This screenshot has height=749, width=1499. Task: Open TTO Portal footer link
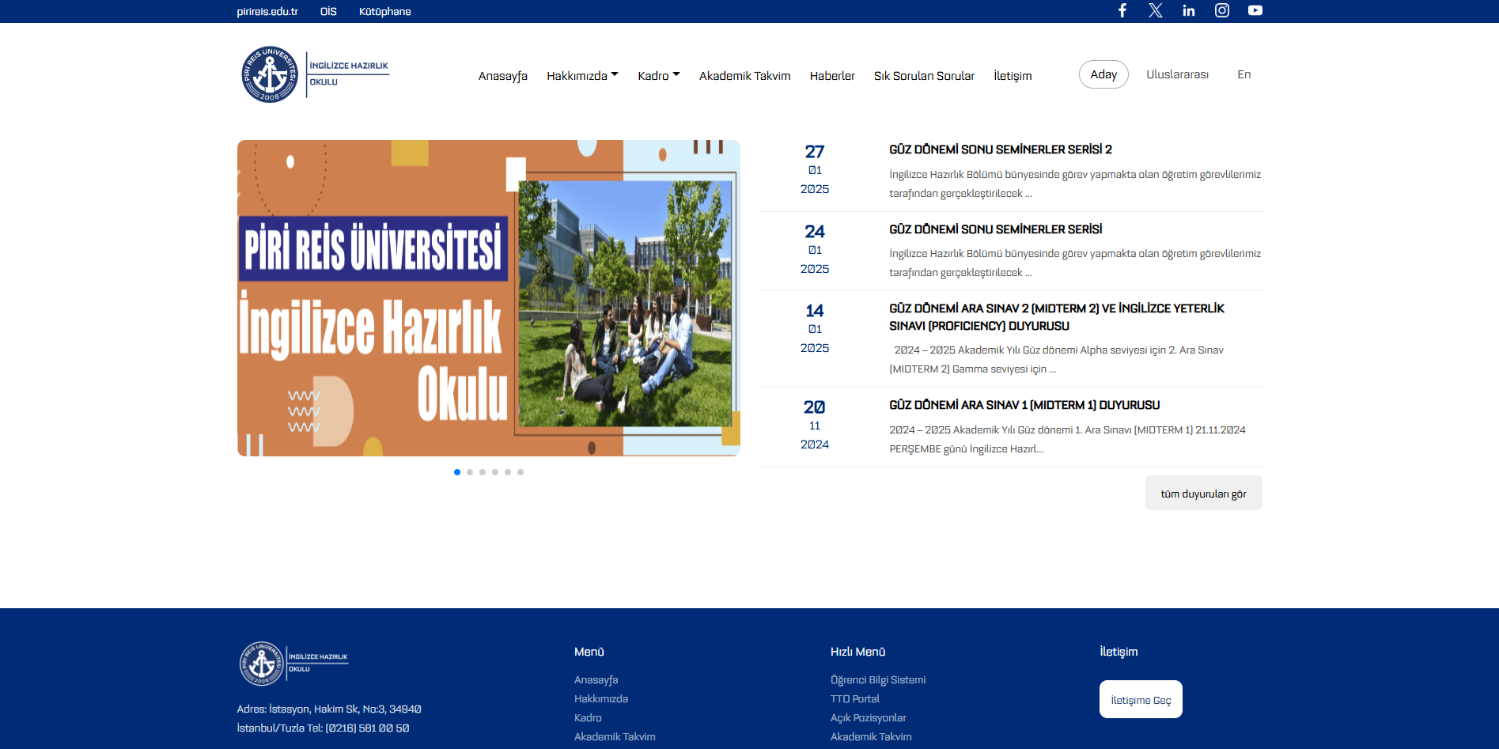coord(855,699)
